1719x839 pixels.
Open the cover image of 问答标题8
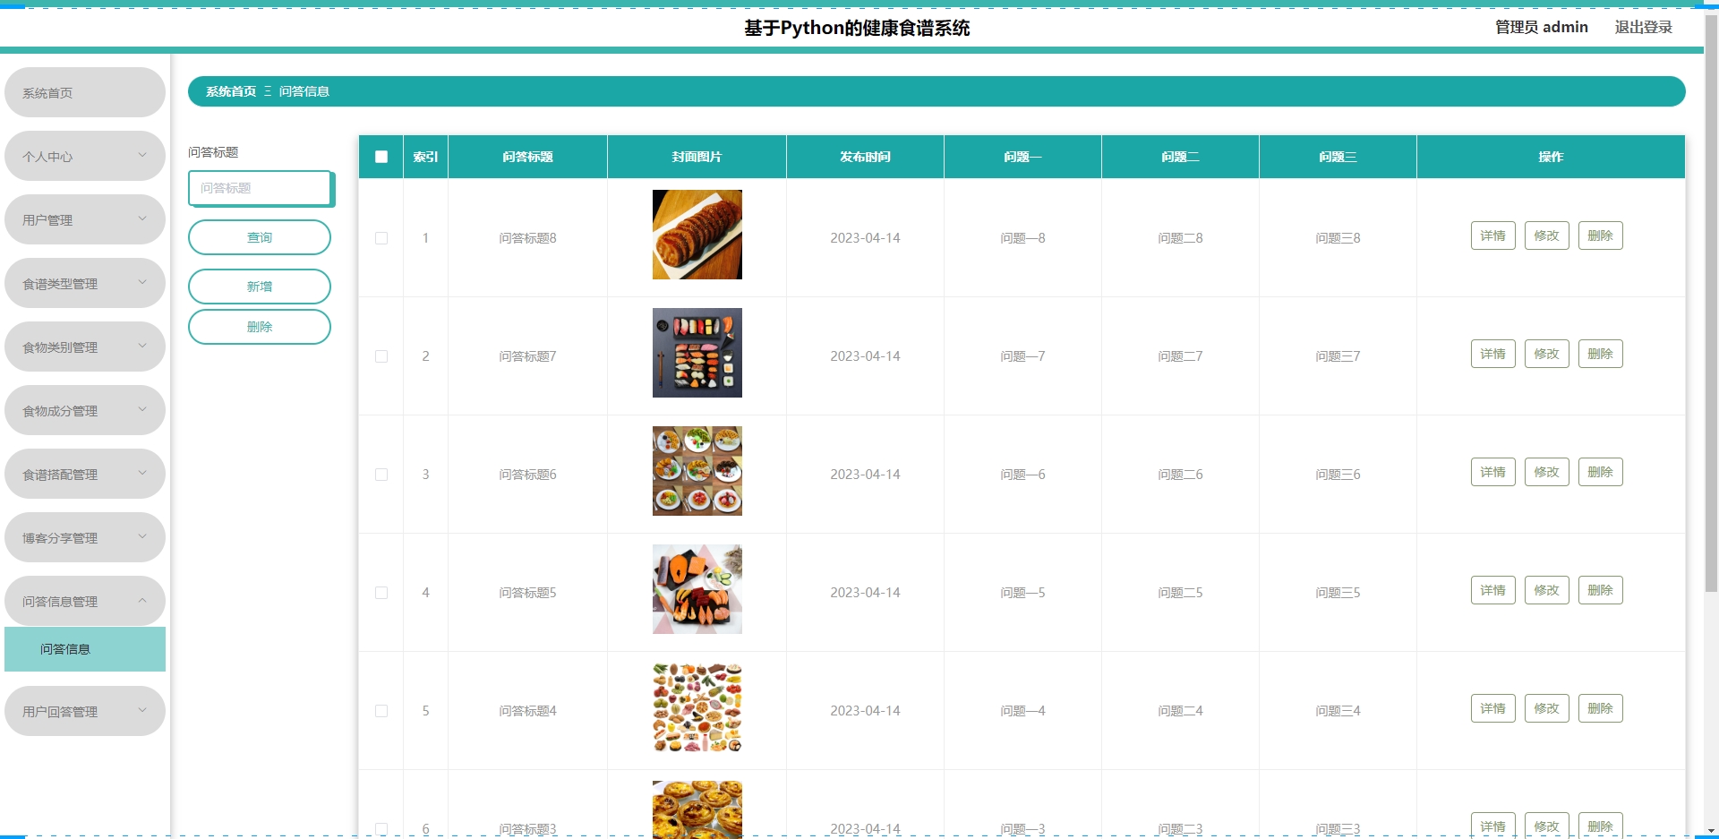click(x=697, y=235)
